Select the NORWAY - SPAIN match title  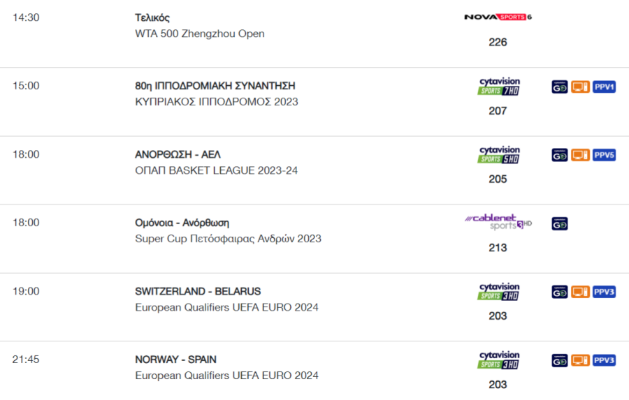point(175,360)
